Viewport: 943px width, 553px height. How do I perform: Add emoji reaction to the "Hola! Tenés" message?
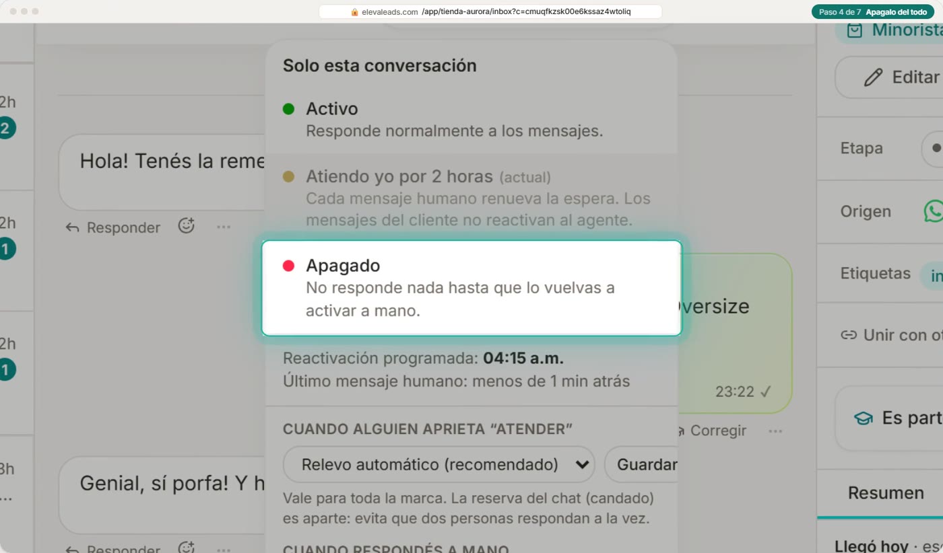[x=187, y=227]
